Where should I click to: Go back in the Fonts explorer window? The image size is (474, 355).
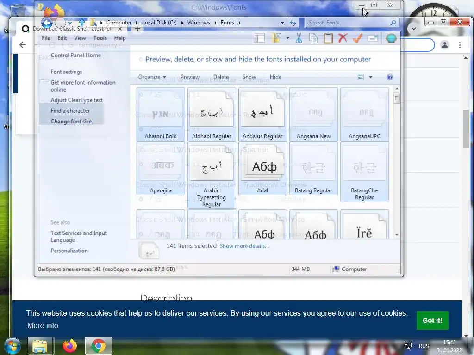tap(47, 23)
